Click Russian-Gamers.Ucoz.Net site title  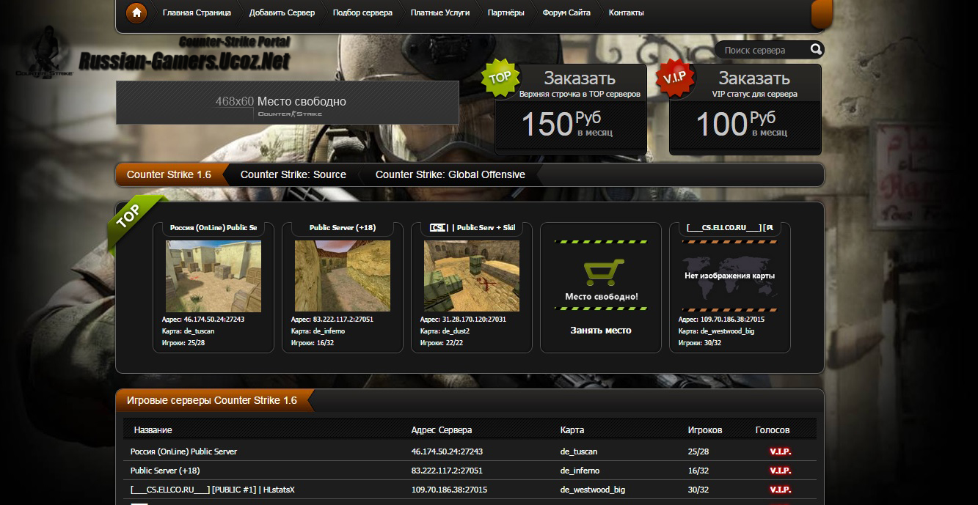pyautogui.click(x=185, y=62)
